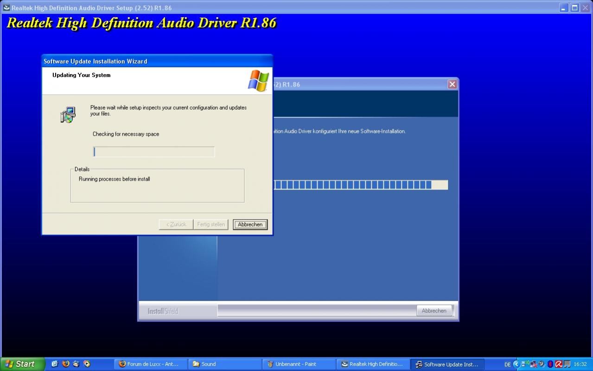Image resolution: width=593 pixels, height=371 pixels.
Task: Click Abbrechen in the InstallShield window
Action: click(434, 311)
